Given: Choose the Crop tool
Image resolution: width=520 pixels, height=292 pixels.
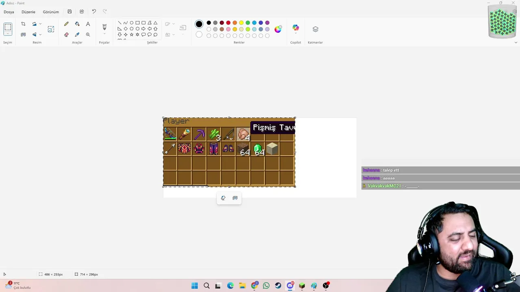Looking at the screenshot, I should click(x=23, y=24).
